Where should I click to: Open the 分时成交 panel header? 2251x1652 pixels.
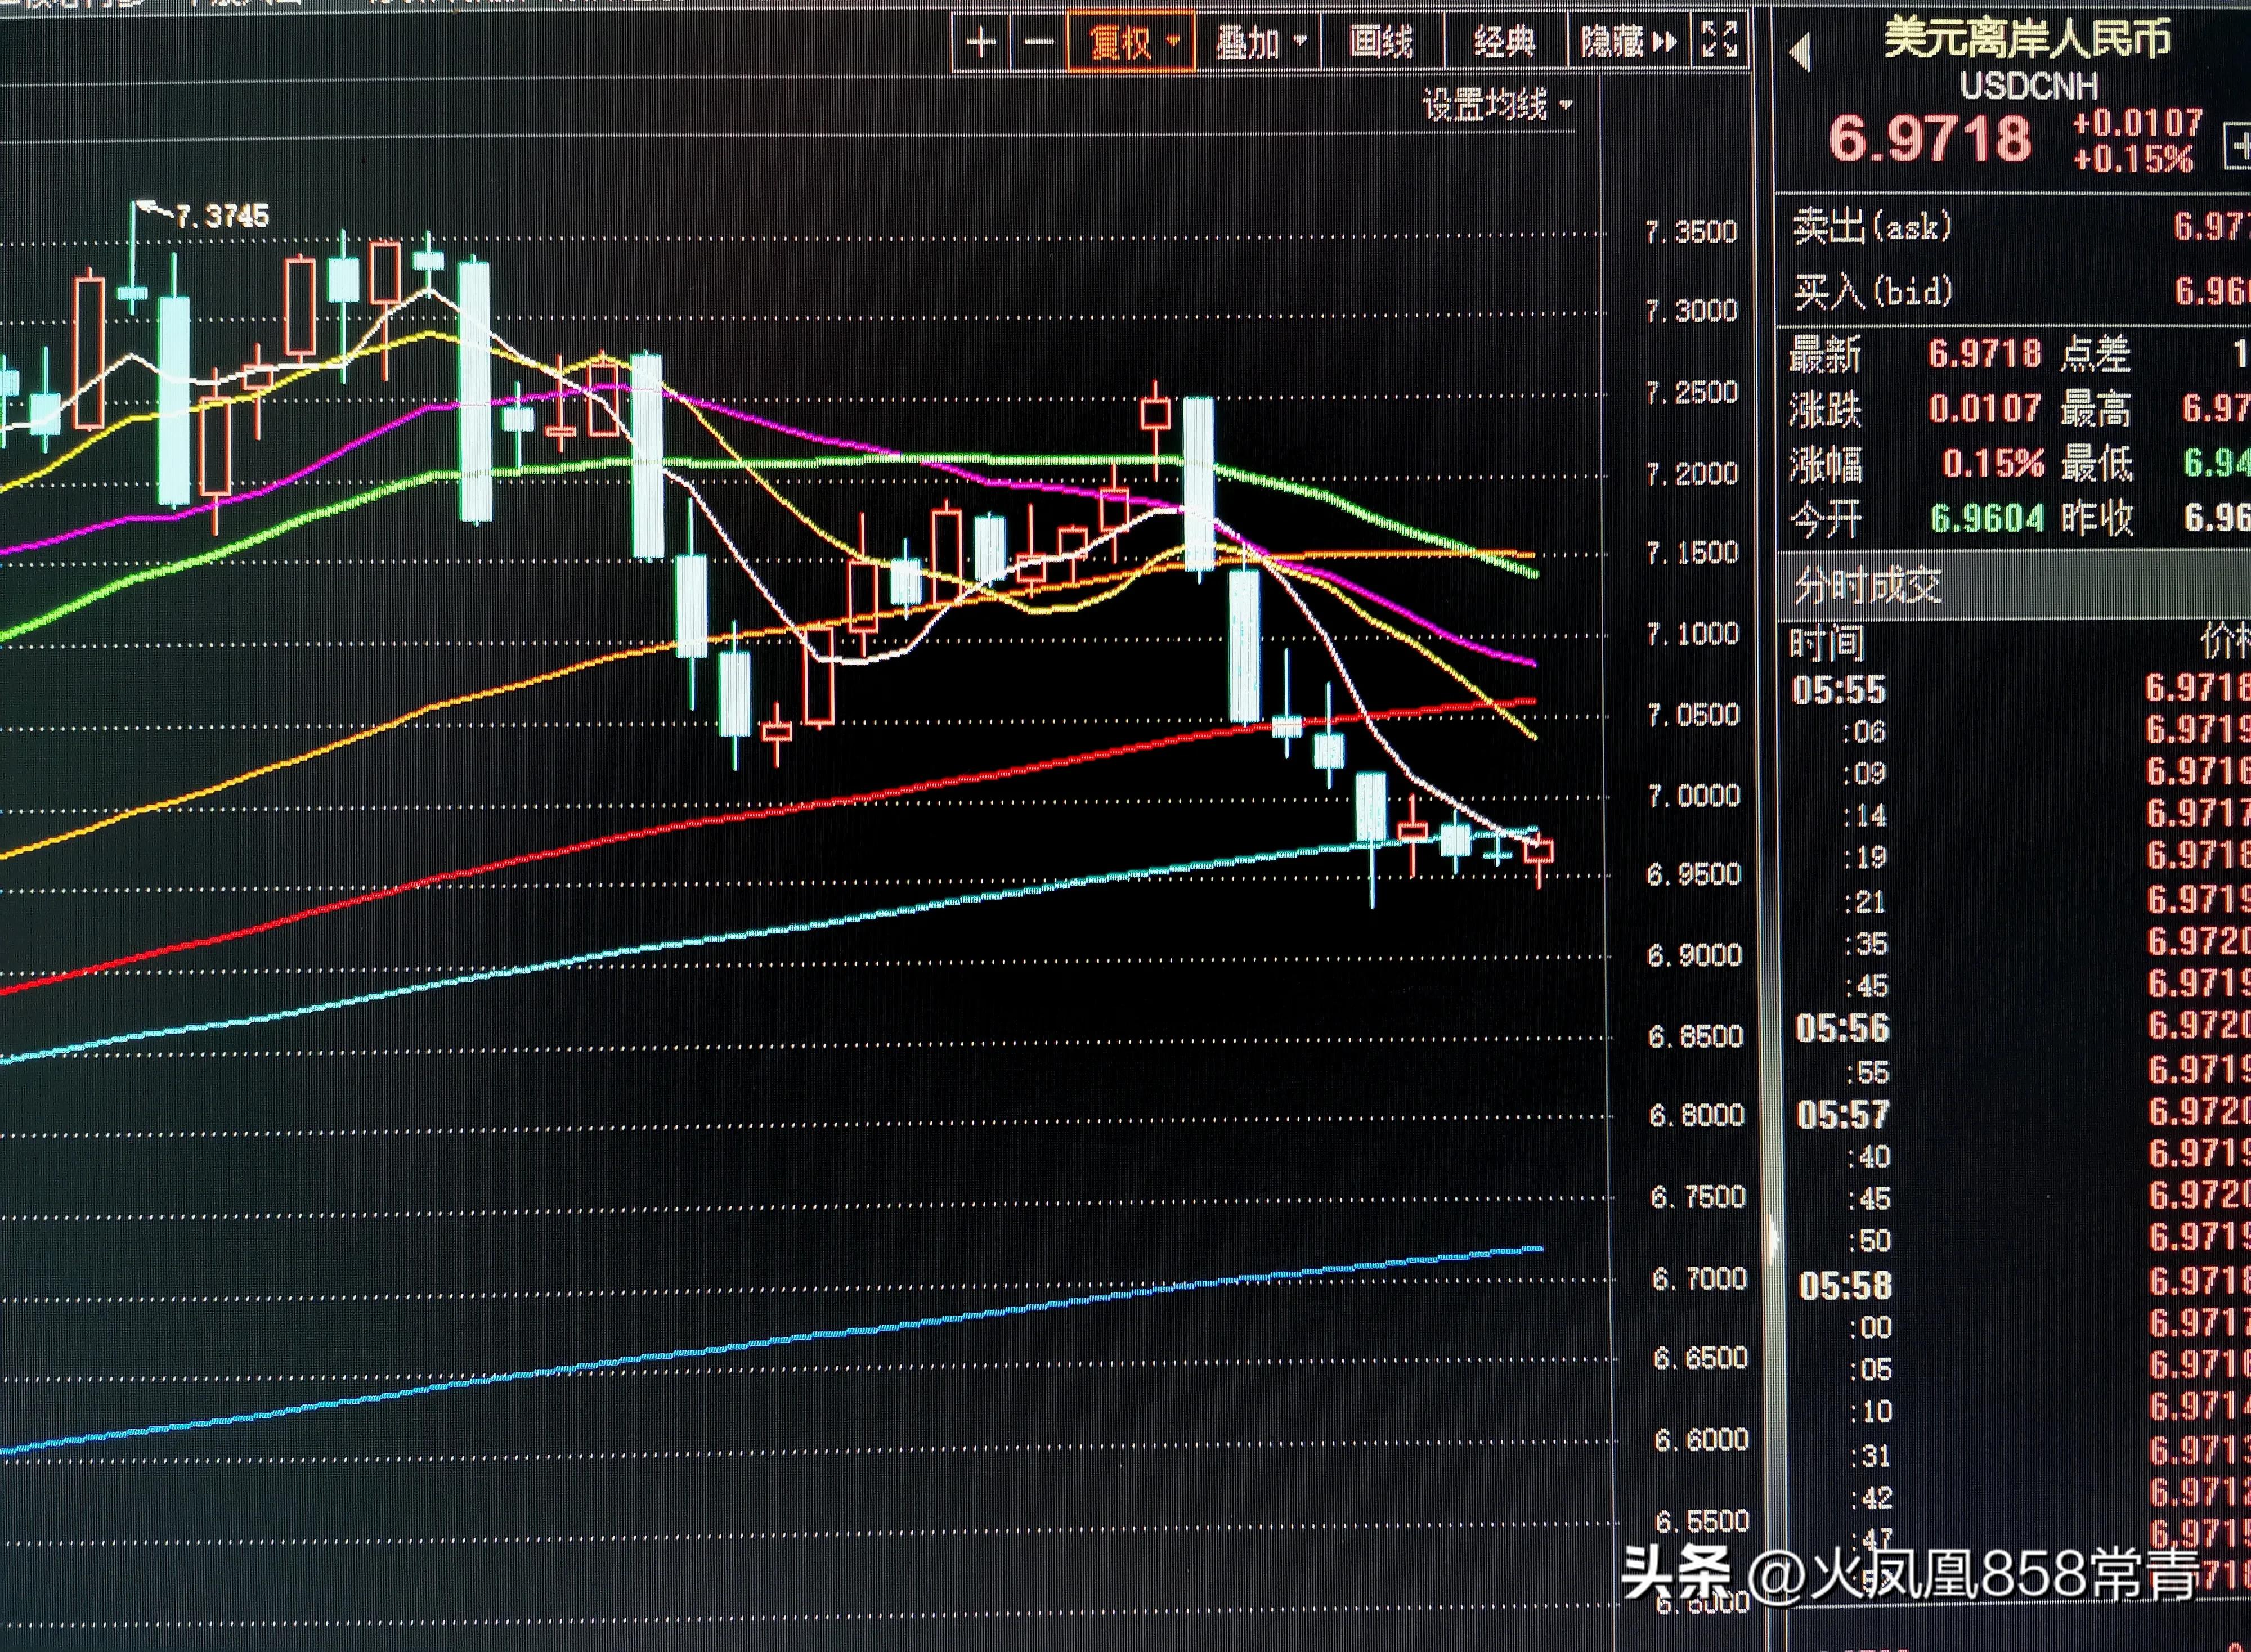[1867, 585]
